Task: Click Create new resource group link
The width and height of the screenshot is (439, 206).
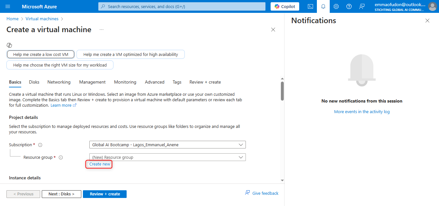Action: point(100,164)
